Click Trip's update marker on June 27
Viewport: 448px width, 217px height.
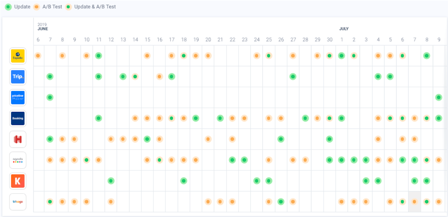tap(293, 76)
